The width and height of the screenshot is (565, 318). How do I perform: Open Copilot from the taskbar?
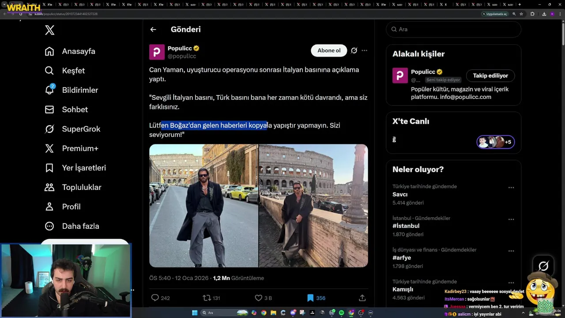[x=254, y=313]
